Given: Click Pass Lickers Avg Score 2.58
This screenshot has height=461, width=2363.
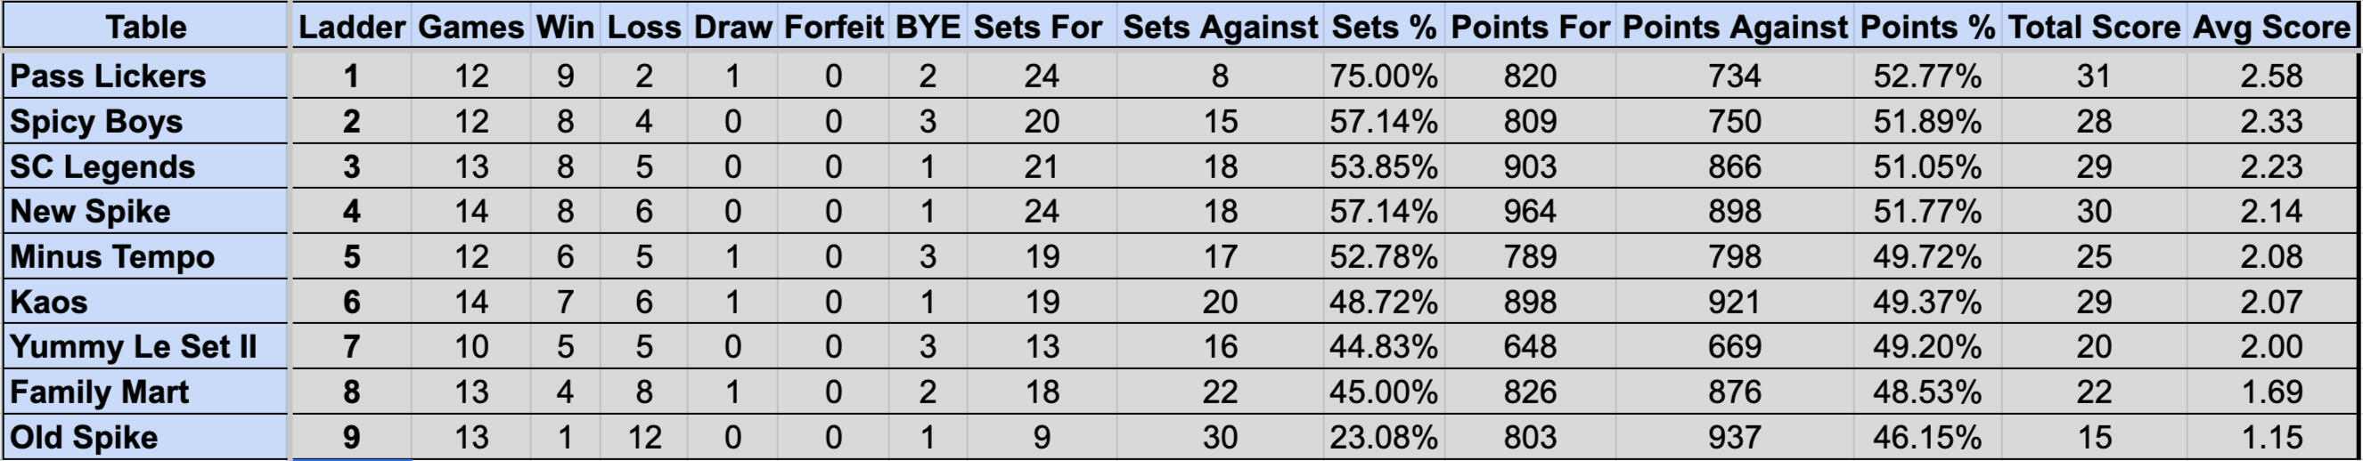Looking at the screenshot, I should click(2271, 76).
